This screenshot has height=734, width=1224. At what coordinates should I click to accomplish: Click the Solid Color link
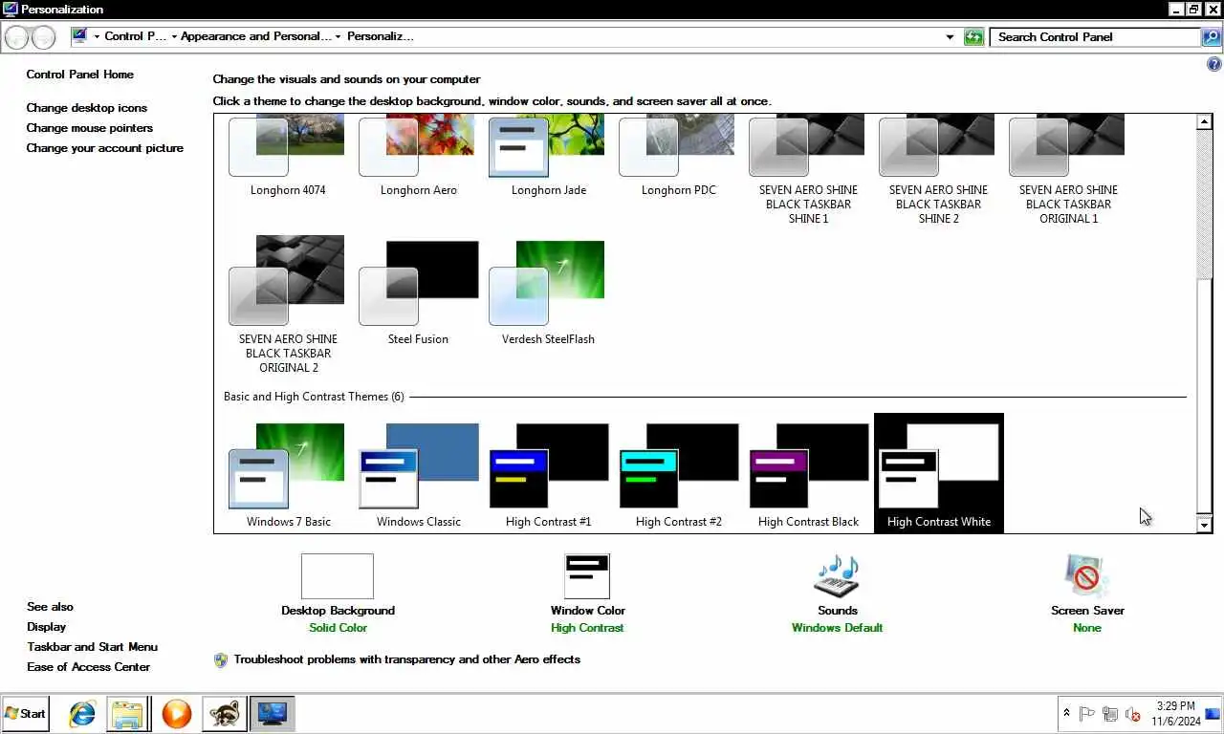tap(338, 628)
